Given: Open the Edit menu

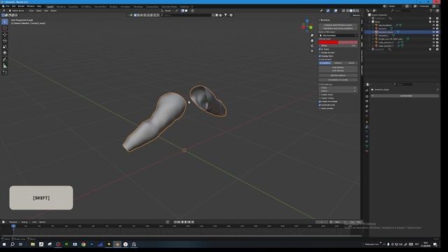Looking at the screenshot, I should point(13,6).
